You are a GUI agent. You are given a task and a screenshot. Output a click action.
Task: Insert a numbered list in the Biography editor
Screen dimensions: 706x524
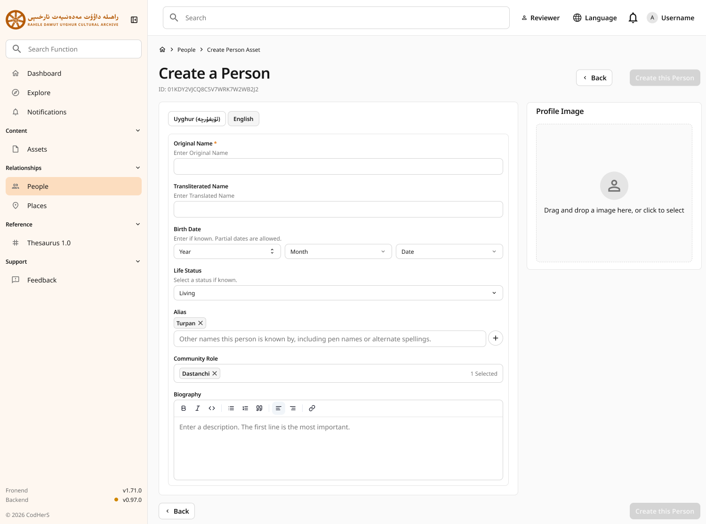coord(245,408)
